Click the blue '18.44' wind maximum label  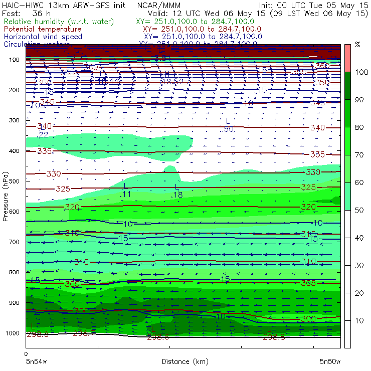[108, 82]
